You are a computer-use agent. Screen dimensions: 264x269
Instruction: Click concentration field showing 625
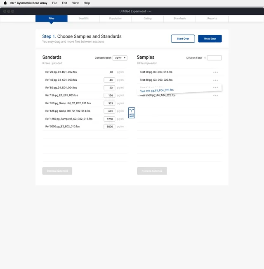(109, 111)
